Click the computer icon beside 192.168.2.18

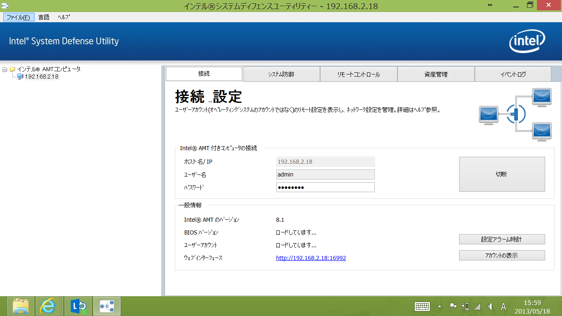20,77
